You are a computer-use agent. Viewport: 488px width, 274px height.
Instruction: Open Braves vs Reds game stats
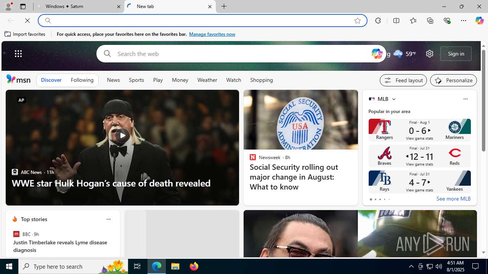click(x=419, y=156)
